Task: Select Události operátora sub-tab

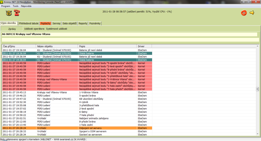Action: coord(34,29)
